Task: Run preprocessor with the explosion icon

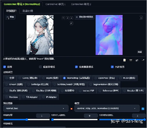Action: [71, 109]
